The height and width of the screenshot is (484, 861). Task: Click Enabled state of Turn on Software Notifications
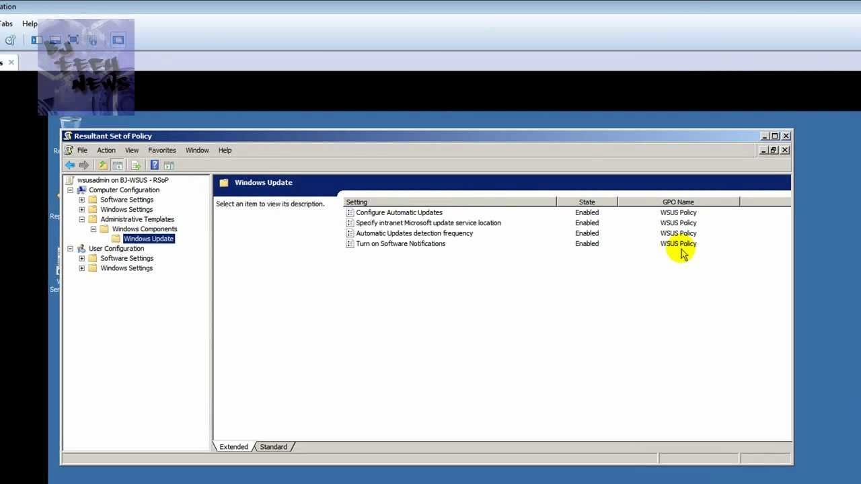coord(587,243)
